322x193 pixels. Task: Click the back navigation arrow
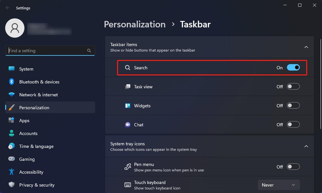point(7,8)
